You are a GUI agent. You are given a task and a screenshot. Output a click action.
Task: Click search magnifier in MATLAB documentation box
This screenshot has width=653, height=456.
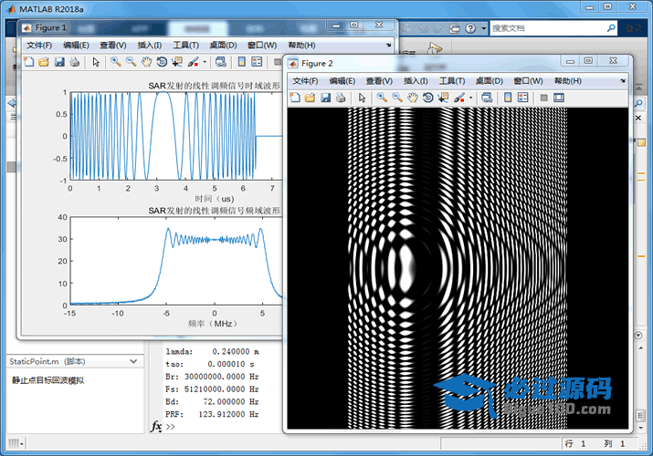pyautogui.click(x=611, y=28)
